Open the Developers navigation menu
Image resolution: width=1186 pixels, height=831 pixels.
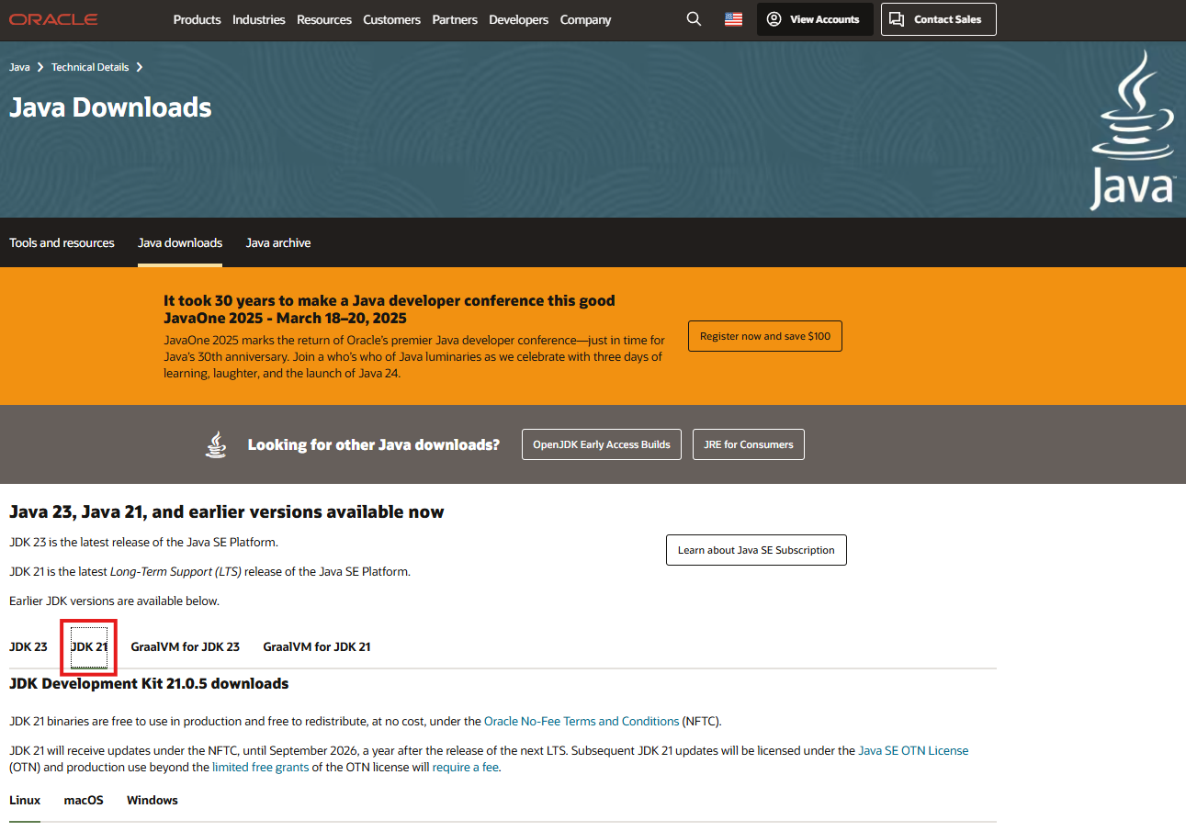pos(518,19)
